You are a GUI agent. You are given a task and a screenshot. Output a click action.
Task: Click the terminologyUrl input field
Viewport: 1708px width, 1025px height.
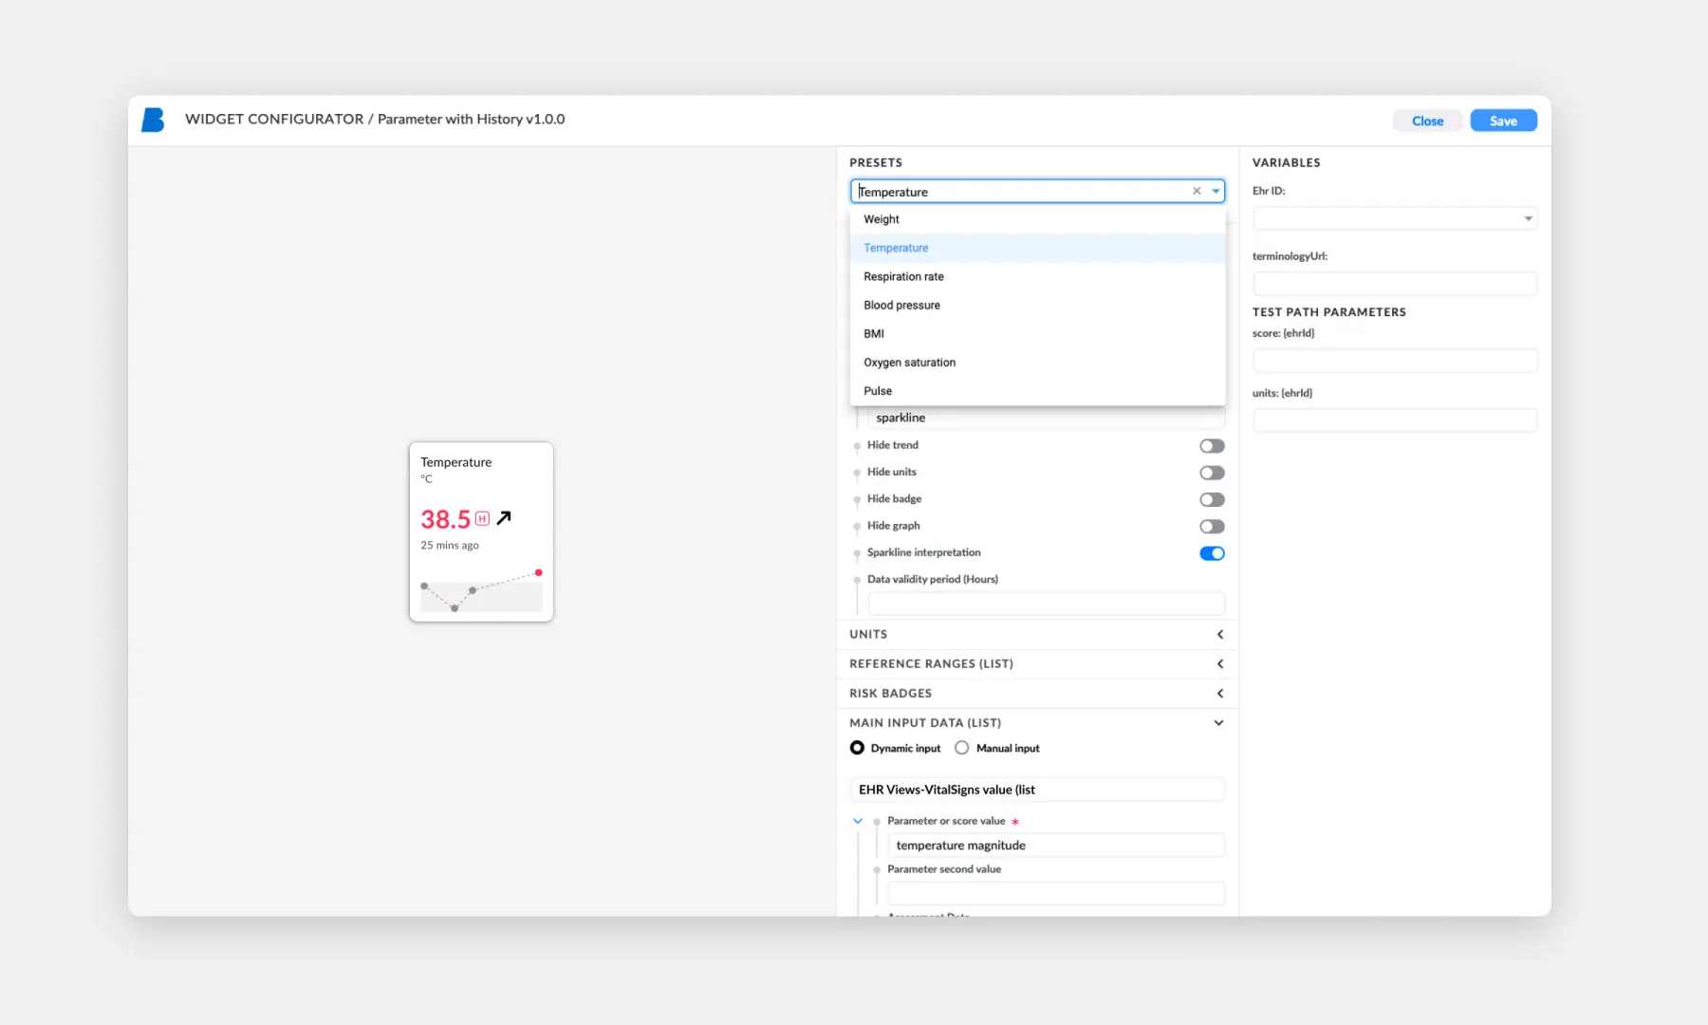pyautogui.click(x=1395, y=284)
